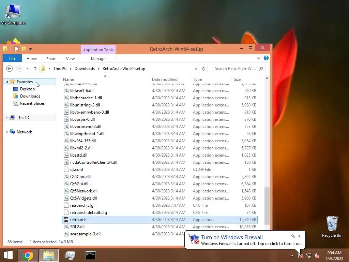Dismiss the Firewall notification balloon
This screenshot has width=349, height=262.
point(299,236)
